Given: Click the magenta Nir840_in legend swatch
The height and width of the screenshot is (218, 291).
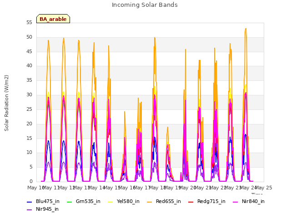Looking at the screenshot, I should (x=236, y=202).
